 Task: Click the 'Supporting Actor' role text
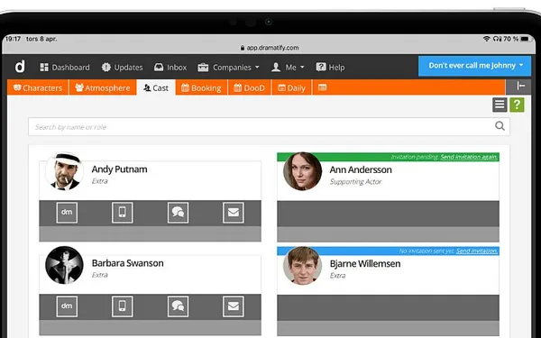(355, 182)
